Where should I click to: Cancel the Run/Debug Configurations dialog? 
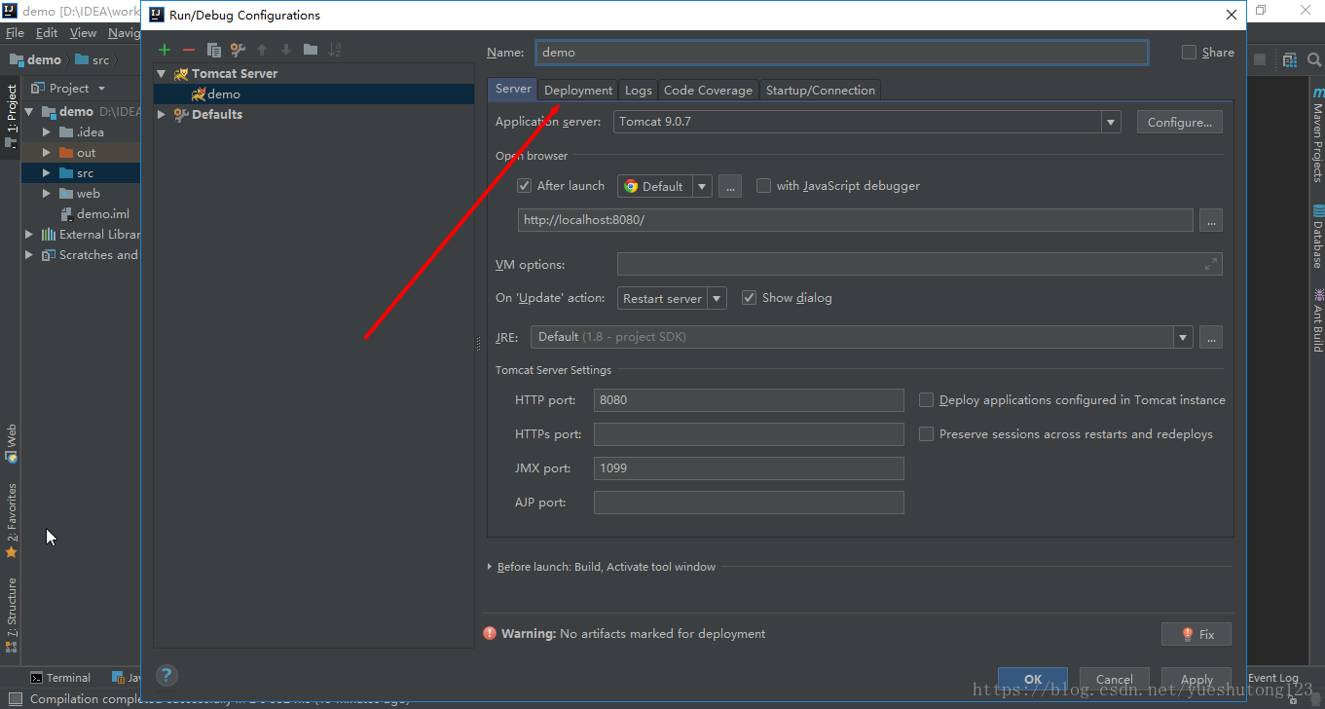click(x=1114, y=680)
